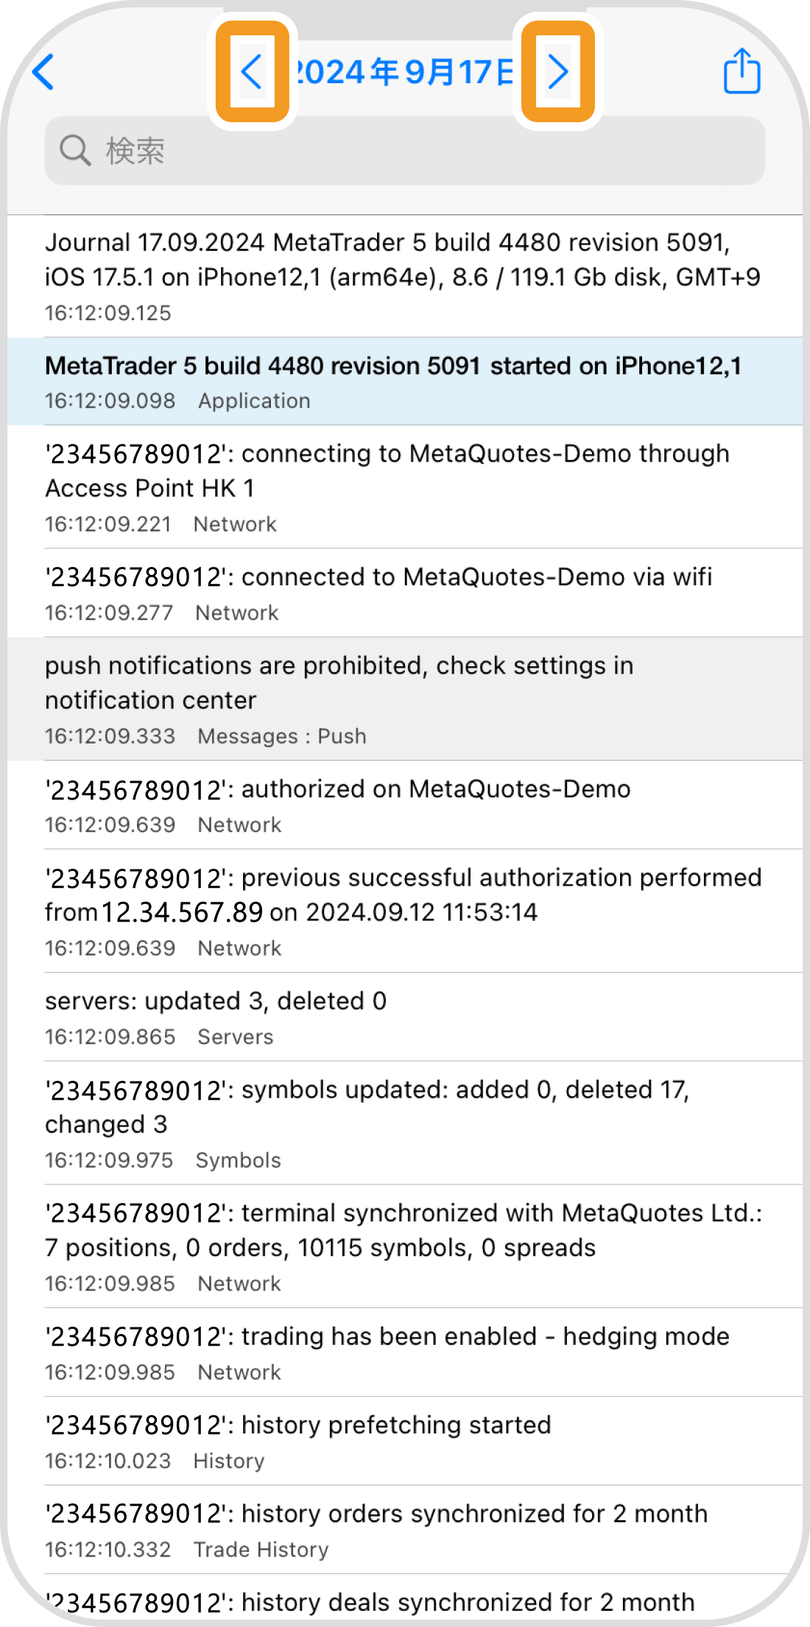This screenshot has height=1627, width=810.
Task: Select the Journal 17.09.2024 header entry
Action: (405, 277)
